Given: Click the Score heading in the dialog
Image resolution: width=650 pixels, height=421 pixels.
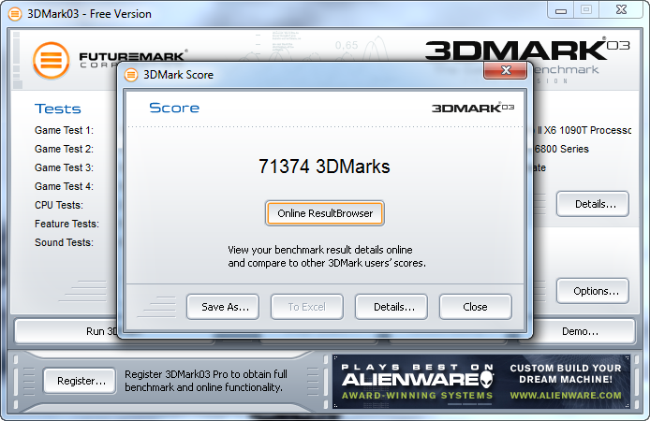Looking at the screenshot, I should 174,108.
